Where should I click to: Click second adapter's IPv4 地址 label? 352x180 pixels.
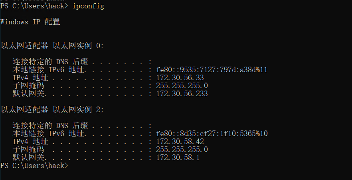click(x=30, y=142)
